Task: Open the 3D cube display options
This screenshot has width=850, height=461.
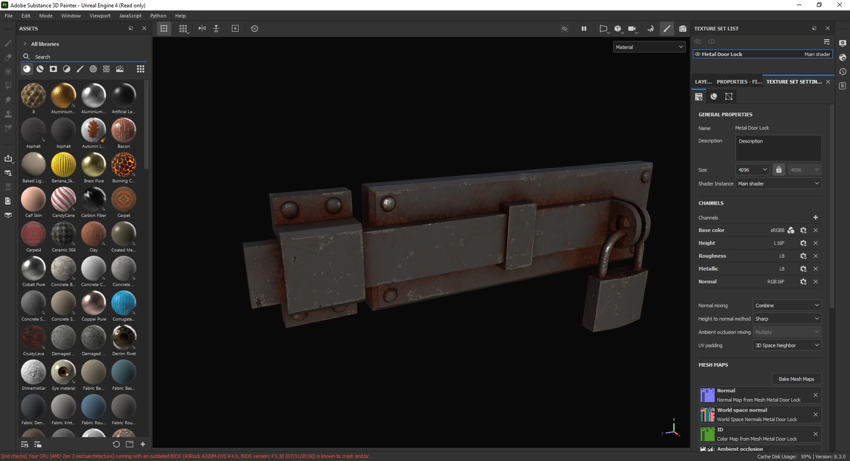Action: click(x=618, y=29)
